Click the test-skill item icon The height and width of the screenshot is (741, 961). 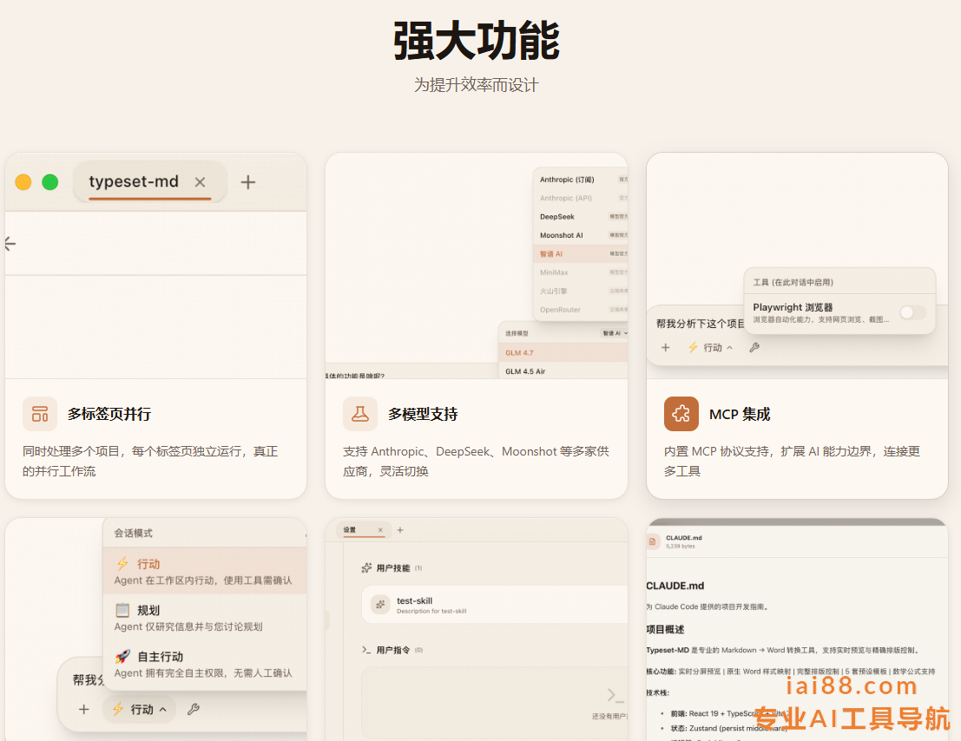point(380,605)
